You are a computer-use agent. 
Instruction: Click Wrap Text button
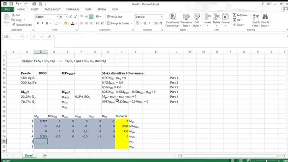pyautogui.click(x=115, y=17)
